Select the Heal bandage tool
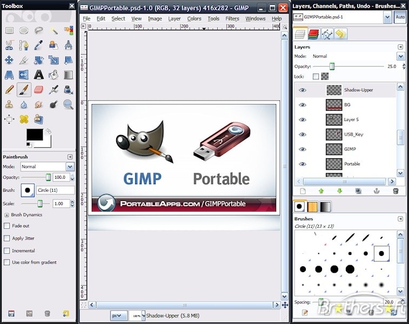Viewport: 409px width, 324px height. coord(24,119)
